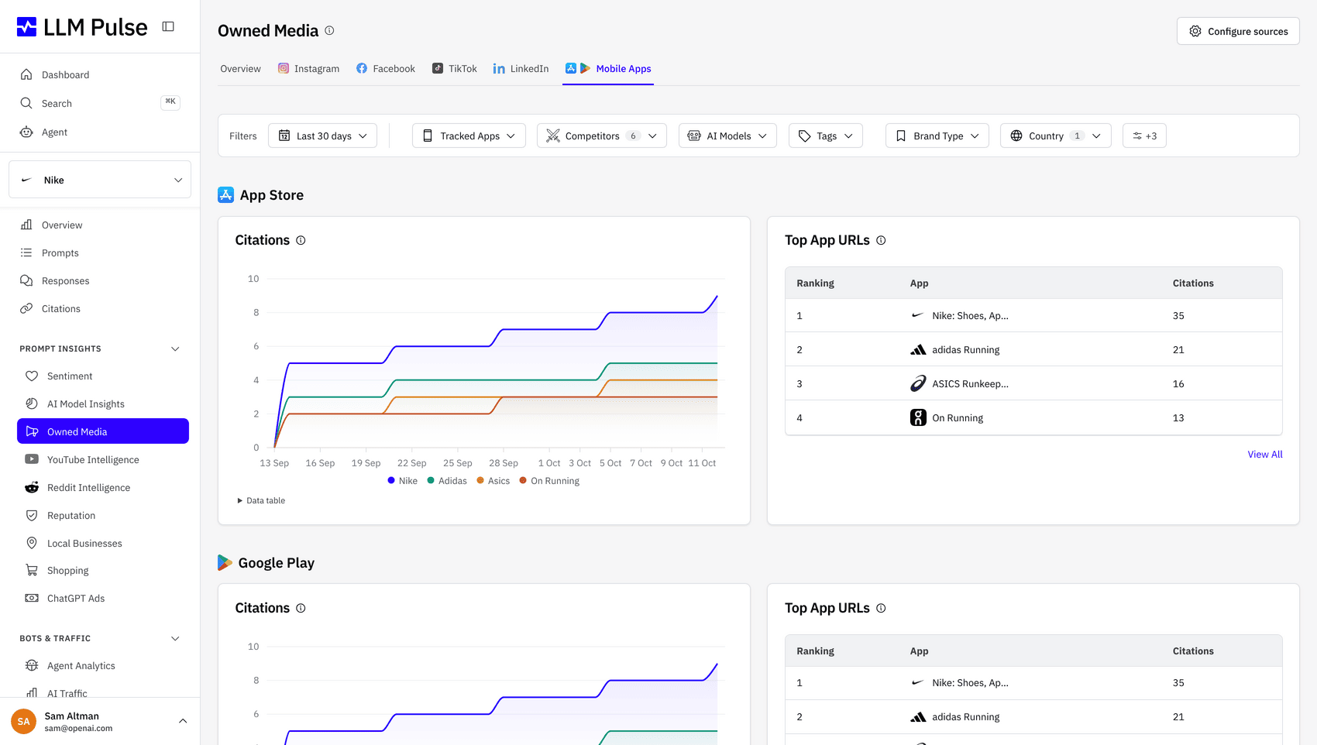1317x745 pixels.
Task: Toggle Asics series in chart legend
Action: coord(493,481)
